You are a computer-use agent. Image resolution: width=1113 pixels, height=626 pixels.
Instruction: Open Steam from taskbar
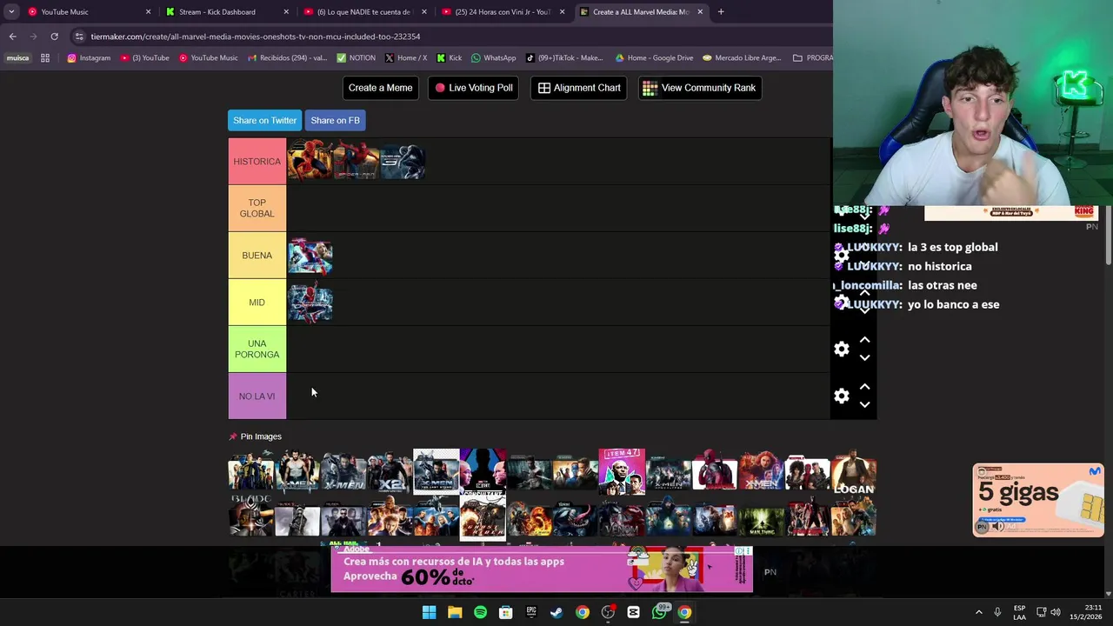click(556, 612)
